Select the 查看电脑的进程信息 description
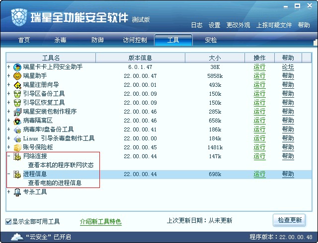The height and width of the screenshot is (243, 318). [55, 183]
